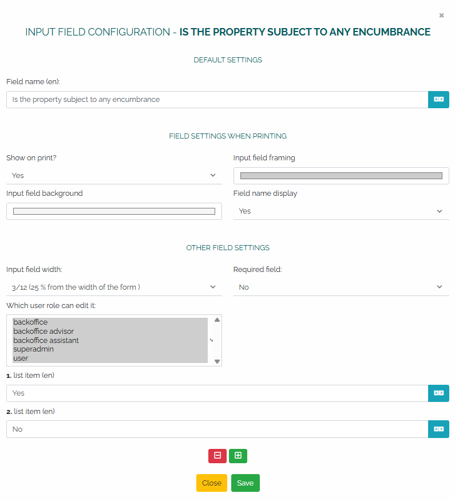Screen dimensions: 455x501
Task: Click translation icon next to second list item
Action: [438, 429]
